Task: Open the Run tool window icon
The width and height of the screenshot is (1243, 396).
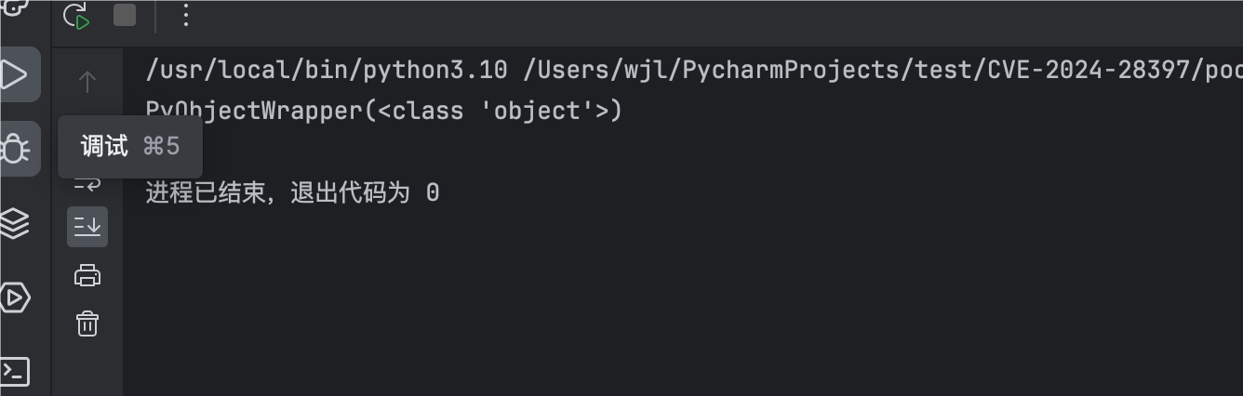Action: [x=15, y=74]
